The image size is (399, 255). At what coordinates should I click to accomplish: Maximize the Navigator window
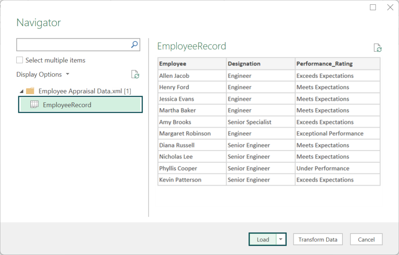pyautogui.click(x=372, y=7)
